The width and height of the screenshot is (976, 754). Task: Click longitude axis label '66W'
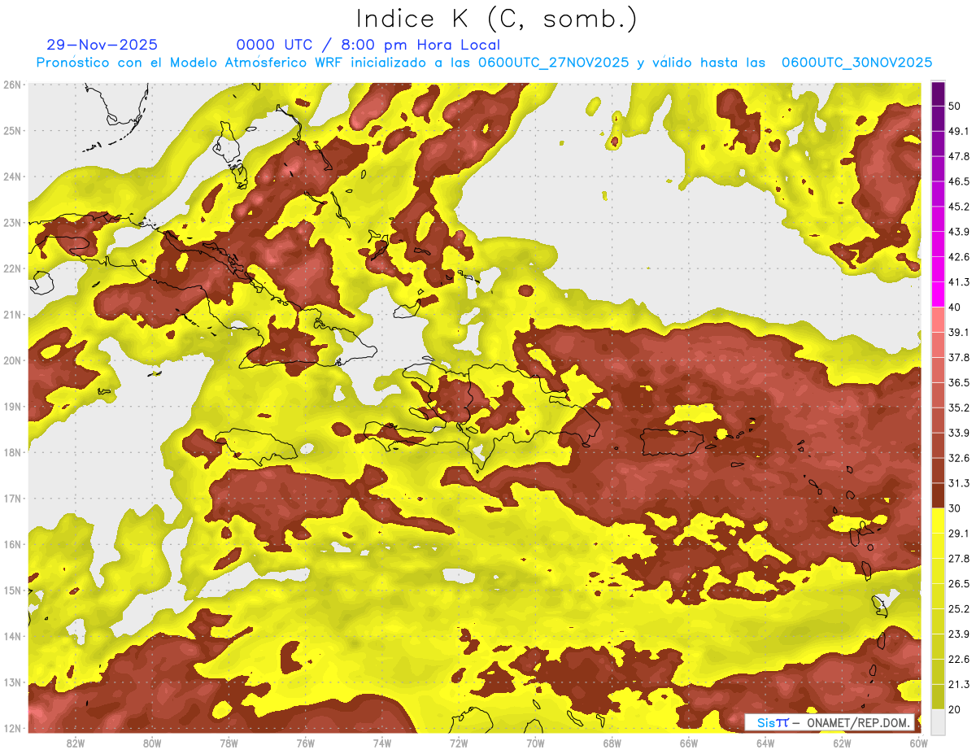tap(689, 743)
